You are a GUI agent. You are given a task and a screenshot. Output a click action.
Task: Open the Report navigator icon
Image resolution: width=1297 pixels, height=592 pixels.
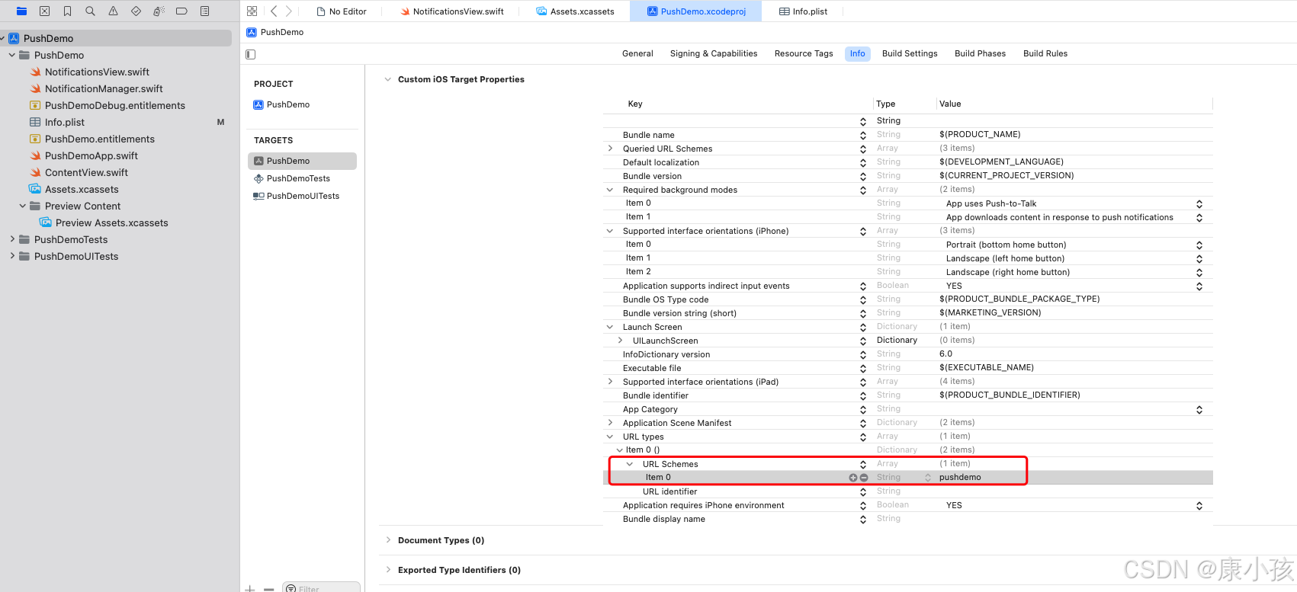(x=204, y=11)
